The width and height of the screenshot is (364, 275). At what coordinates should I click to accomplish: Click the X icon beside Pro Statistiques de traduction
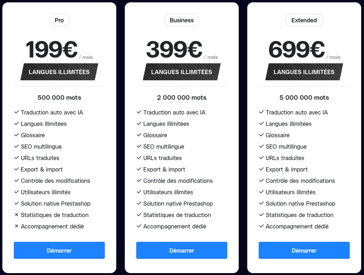17,215
